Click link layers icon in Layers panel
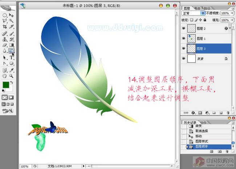The height and width of the screenshot is (169, 236). pyautogui.click(x=186, y=113)
